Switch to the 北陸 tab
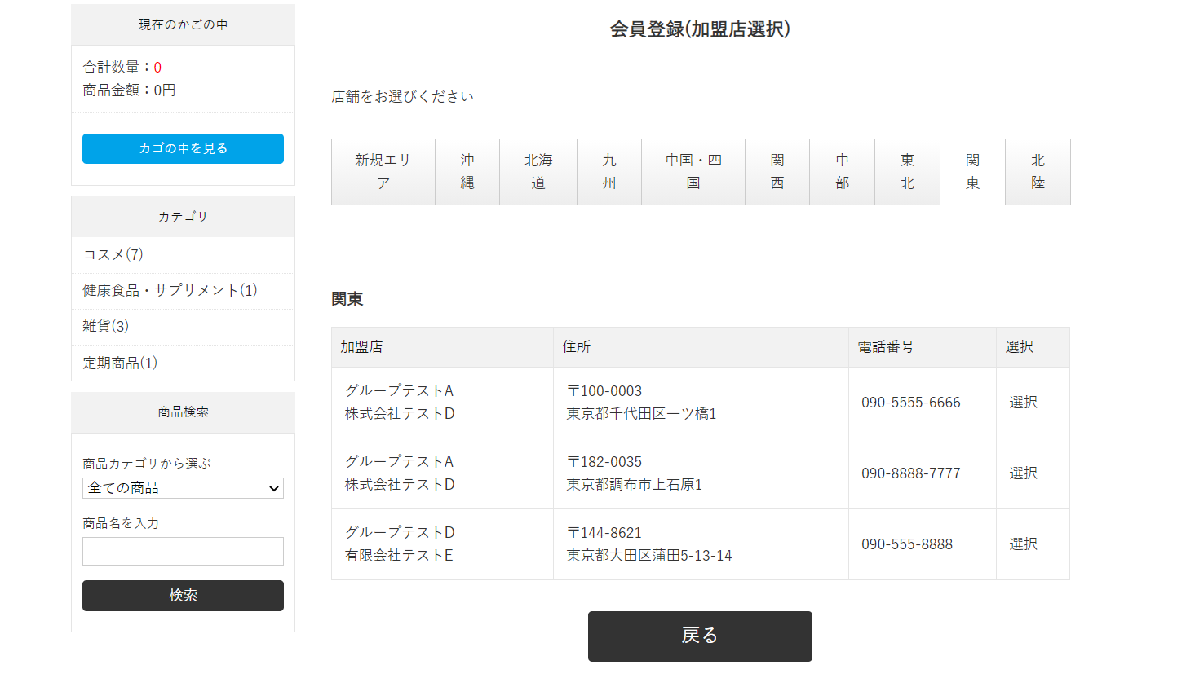The image size is (1186, 678). (1038, 172)
